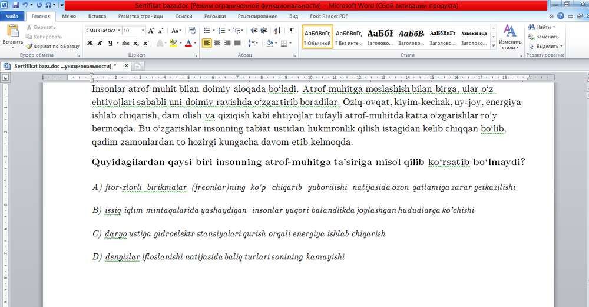Insert symbol with the Omega icon
589x307 pixels.
[x=48, y=5]
